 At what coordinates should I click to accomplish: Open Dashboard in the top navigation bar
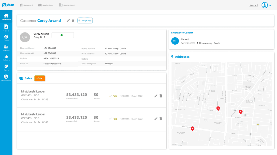(x=26, y=5)
